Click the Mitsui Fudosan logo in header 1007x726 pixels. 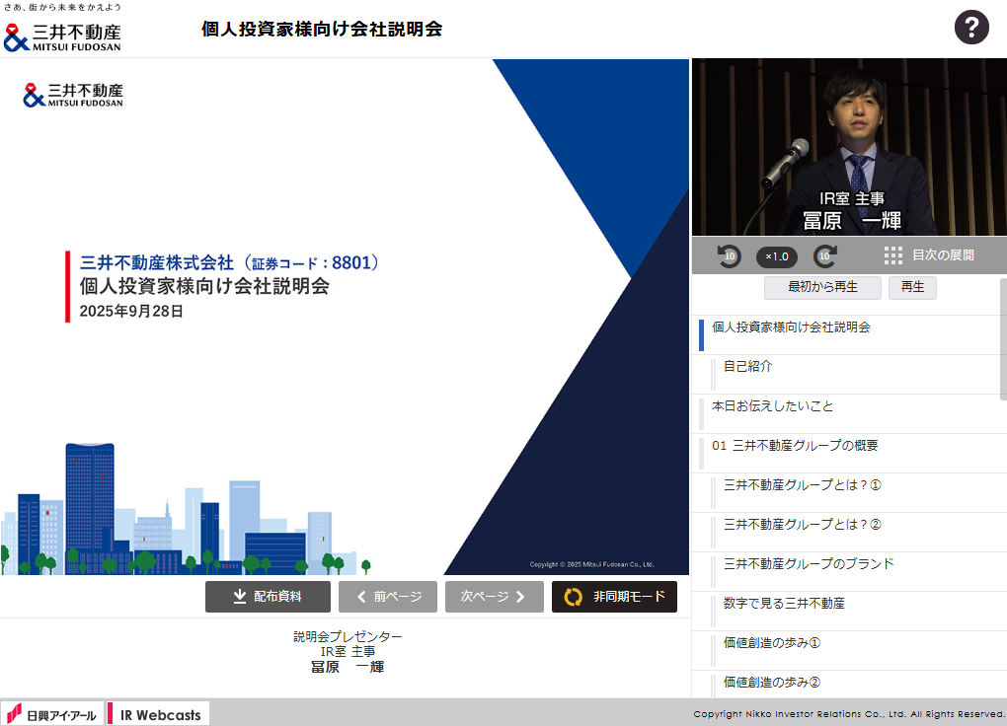point(63,36)
